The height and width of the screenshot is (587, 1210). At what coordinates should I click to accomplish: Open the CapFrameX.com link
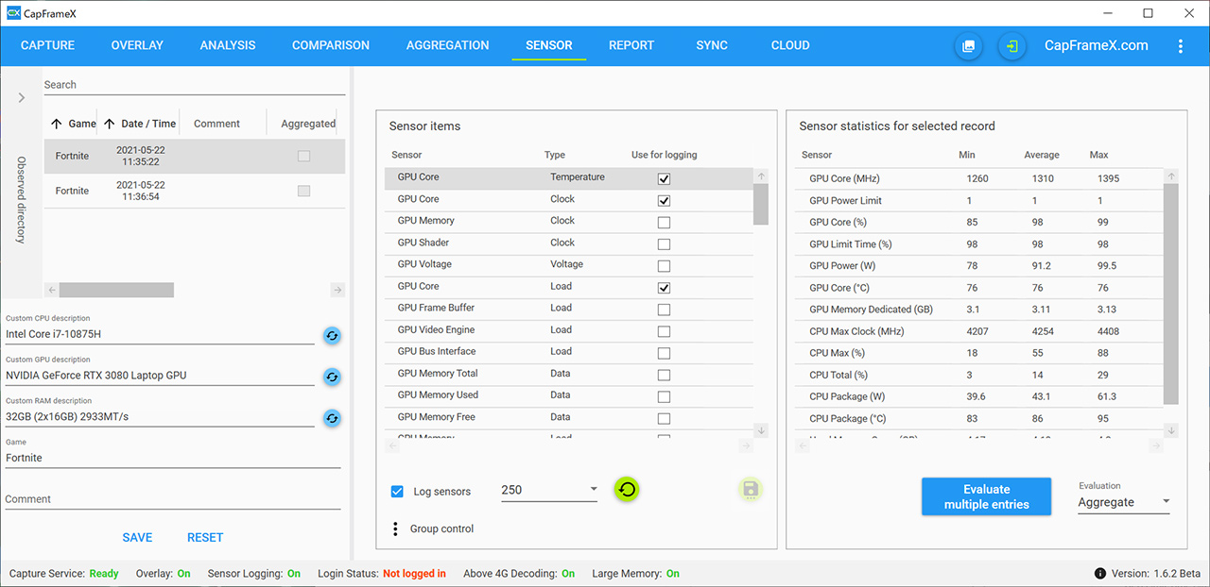coord(1097,45)
